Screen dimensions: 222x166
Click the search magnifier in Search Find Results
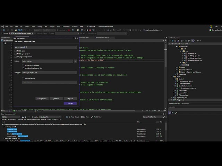(164, 117)
